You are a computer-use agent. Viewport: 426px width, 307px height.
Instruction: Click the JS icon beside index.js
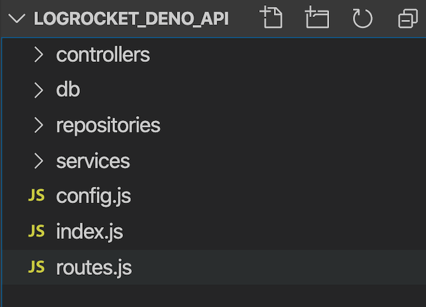point(36,231)
